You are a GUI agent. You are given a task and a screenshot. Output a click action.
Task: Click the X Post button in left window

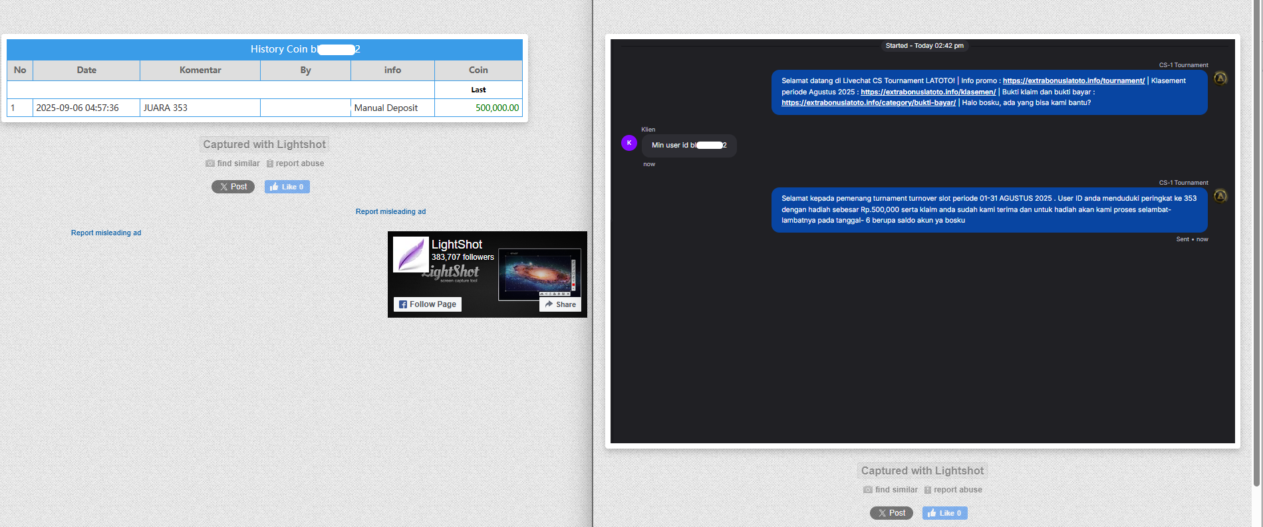click(233, 187)
